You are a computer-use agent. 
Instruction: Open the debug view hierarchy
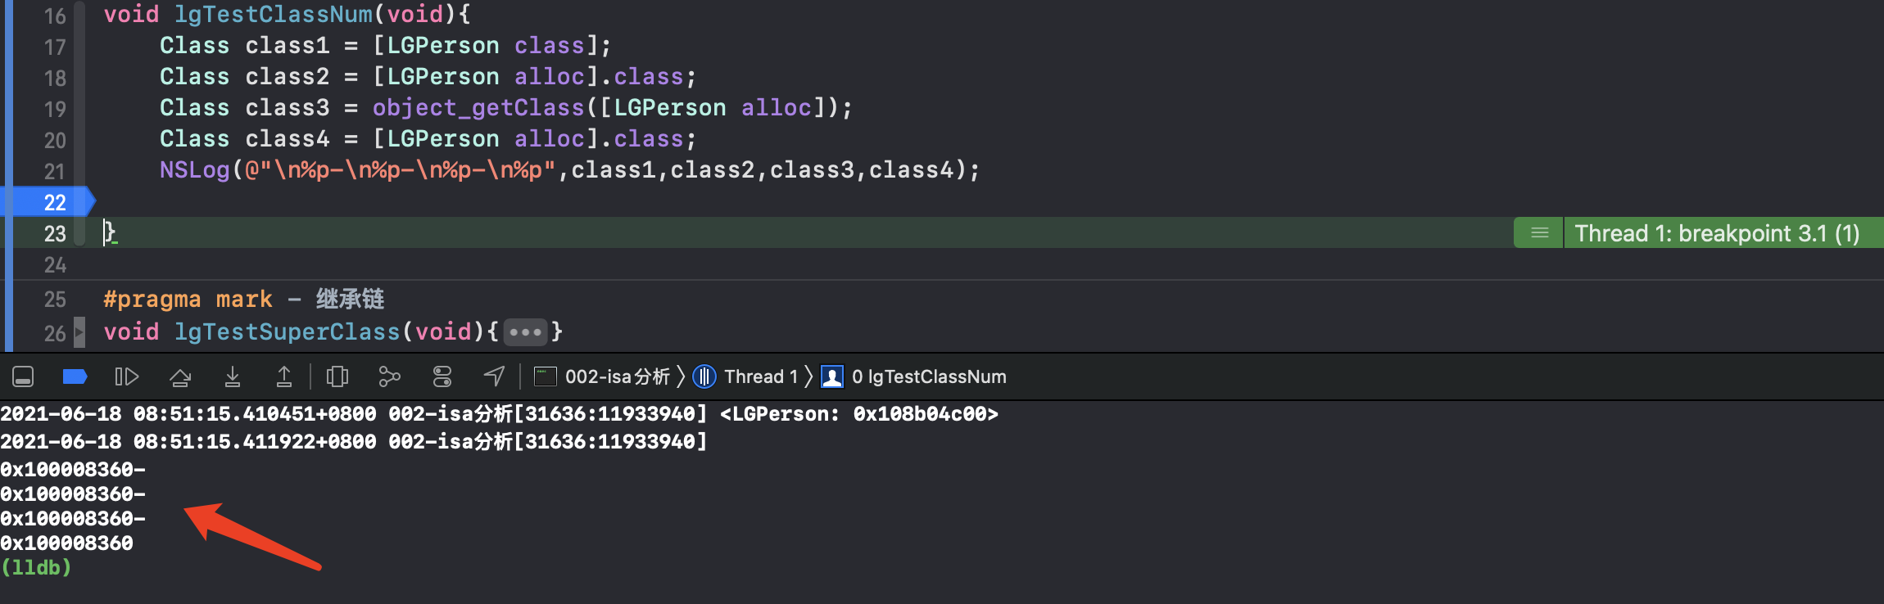pos(337,376)
